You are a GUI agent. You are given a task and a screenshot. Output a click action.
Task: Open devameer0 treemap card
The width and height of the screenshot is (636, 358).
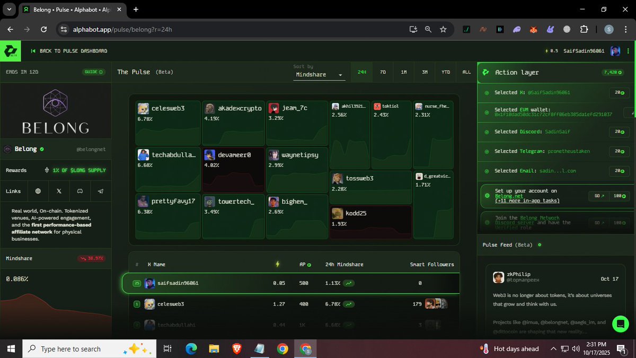click(233, 170)
